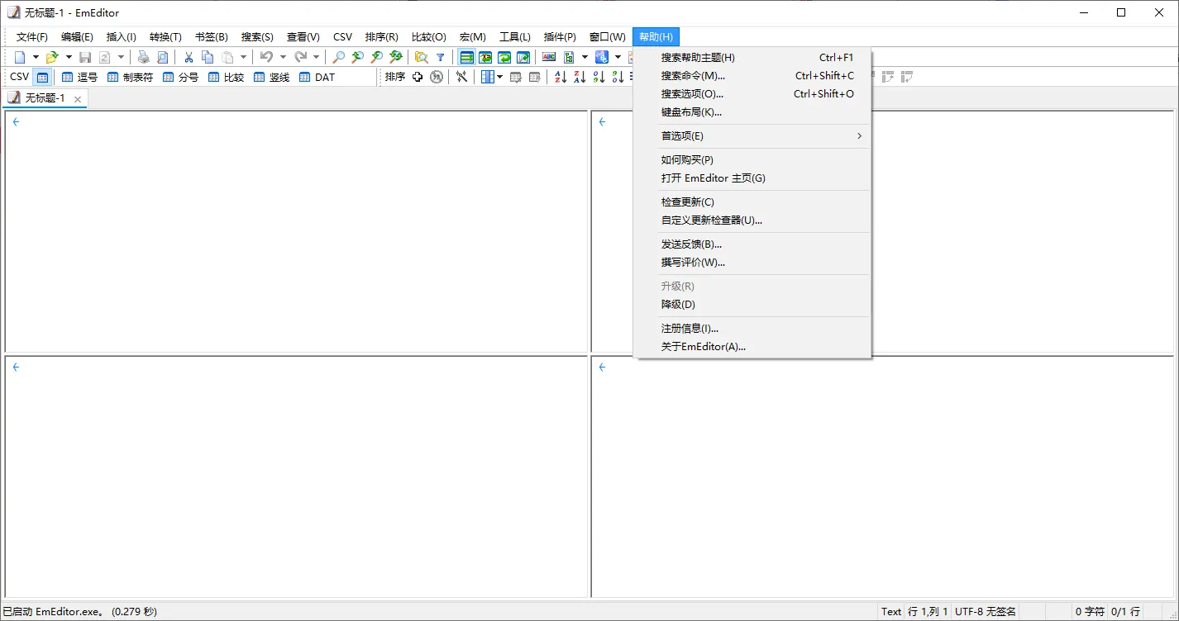Sort ascending with the A-Z icon

[561, 76]
